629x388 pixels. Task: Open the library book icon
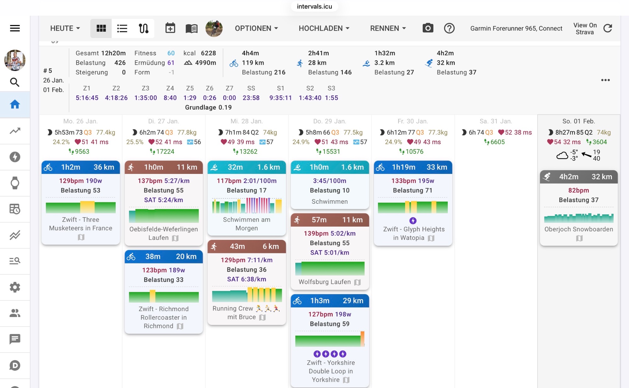191,29
